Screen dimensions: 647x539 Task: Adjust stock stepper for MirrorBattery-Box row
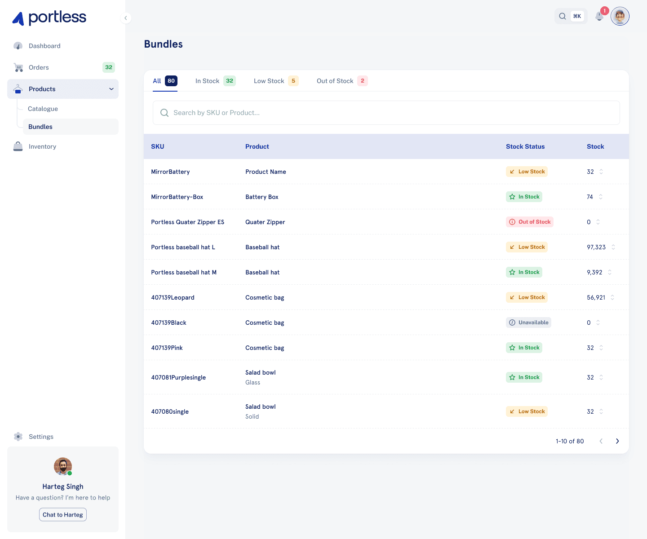[x=601, y=197]
